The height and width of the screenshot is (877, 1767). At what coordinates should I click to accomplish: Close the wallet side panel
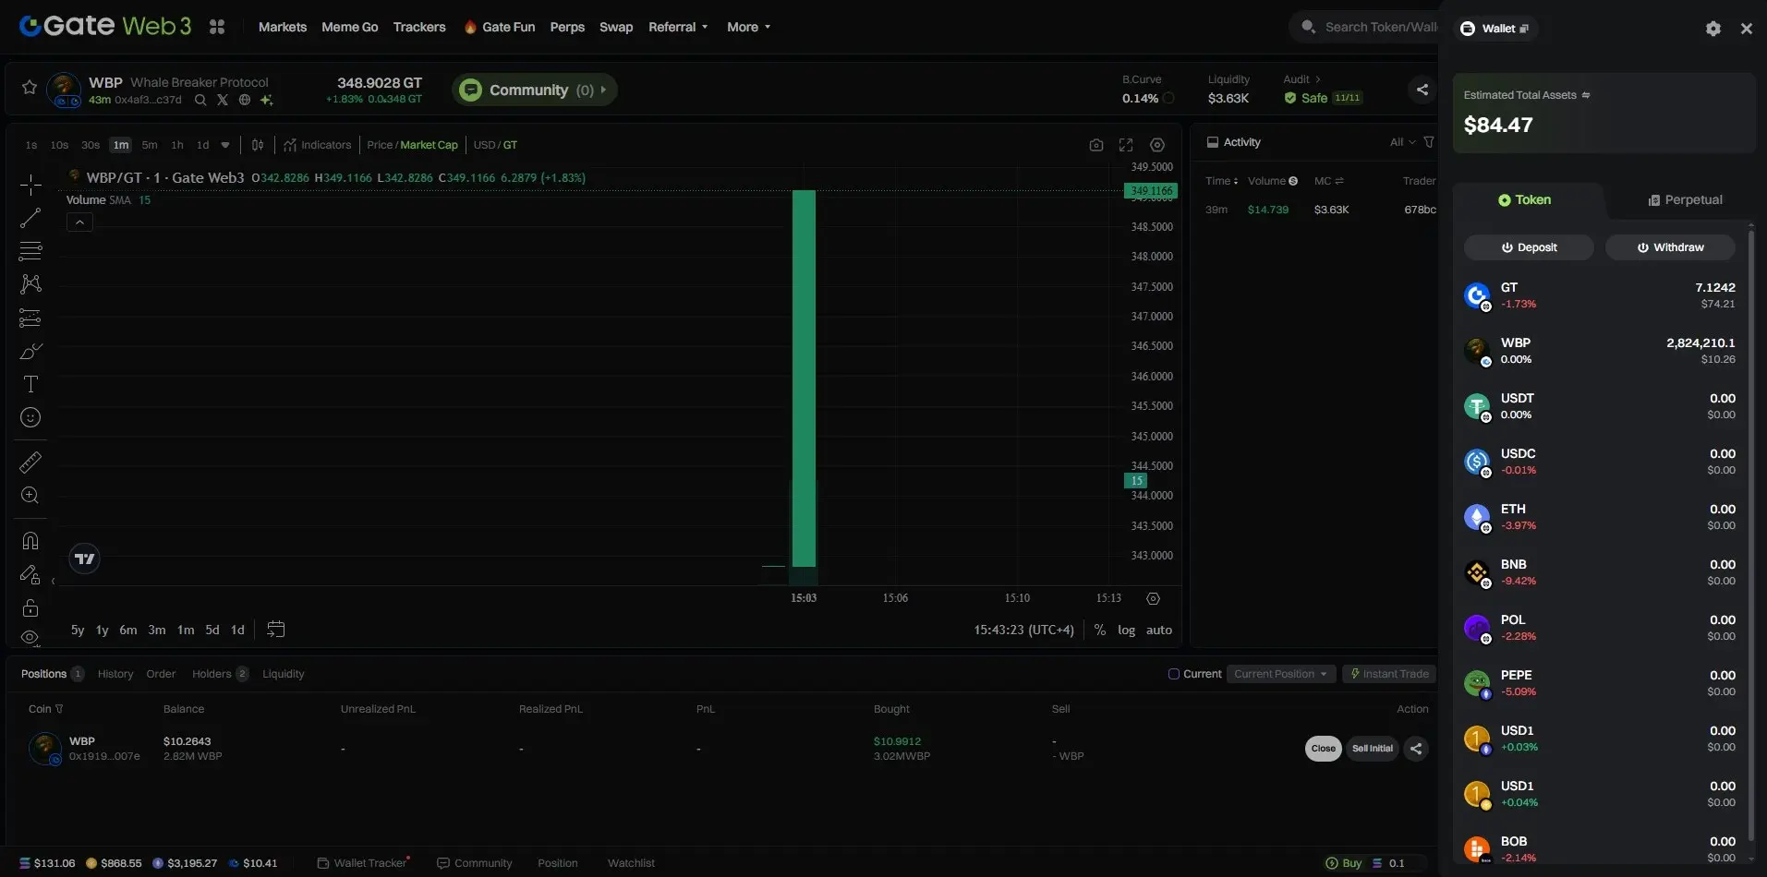tap(1746, 29)
